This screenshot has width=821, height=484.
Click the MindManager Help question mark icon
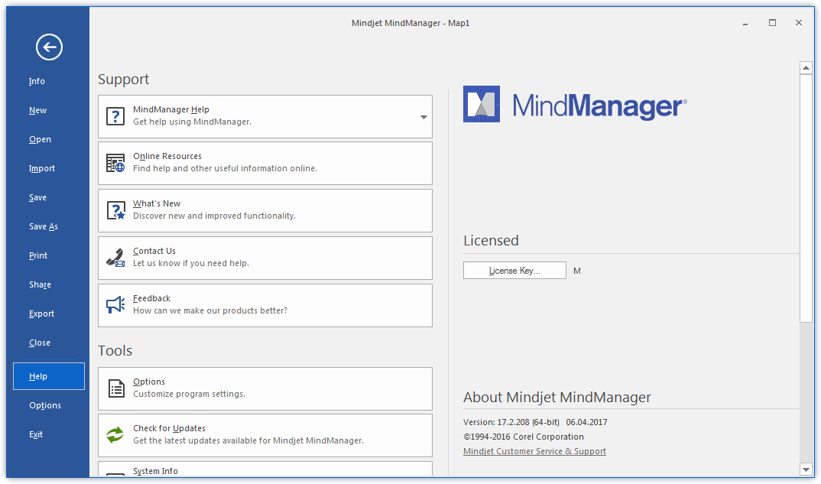[115, 116]
